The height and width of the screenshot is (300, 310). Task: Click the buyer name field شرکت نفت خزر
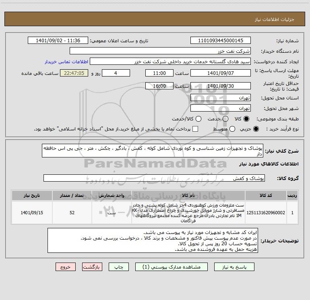point(160,51)
